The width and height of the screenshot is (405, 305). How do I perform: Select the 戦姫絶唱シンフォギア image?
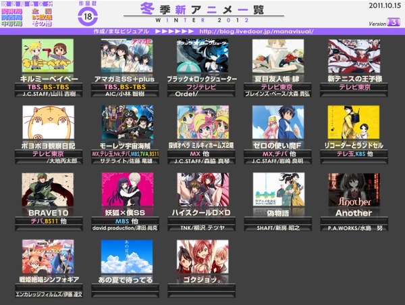tap(48, 256)
